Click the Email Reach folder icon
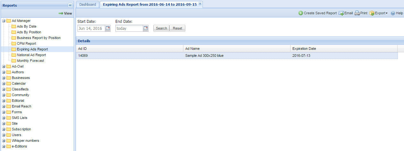404x151 pixels. point(9,106)
